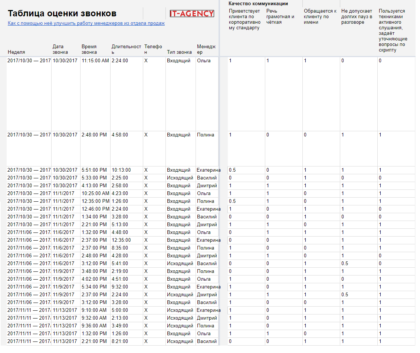Viewport: 420px width, 353px height.
Task: Select the call time cell 9:10:00 AM
Action: pyautogui.click(x=94, y=310)
